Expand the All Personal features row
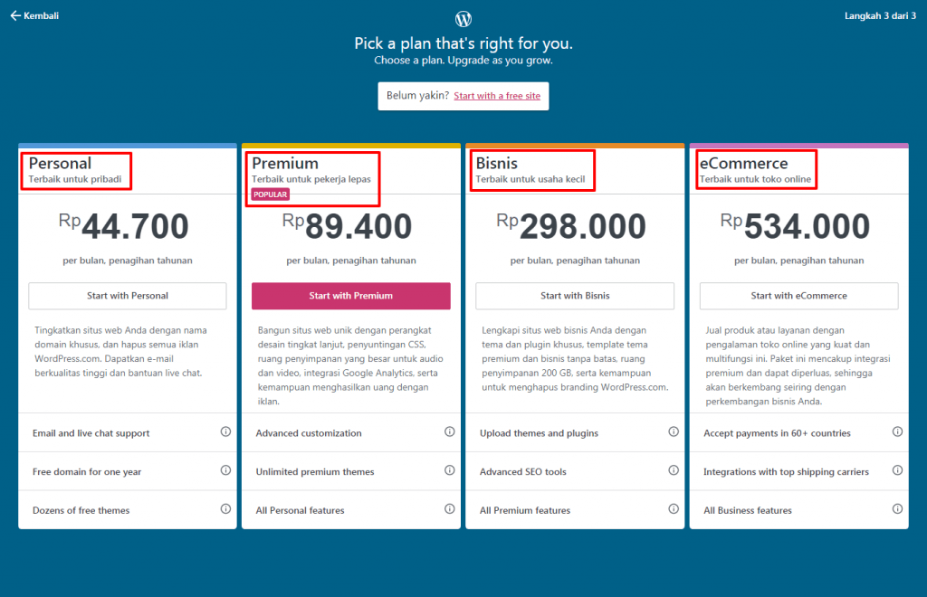 300,510
